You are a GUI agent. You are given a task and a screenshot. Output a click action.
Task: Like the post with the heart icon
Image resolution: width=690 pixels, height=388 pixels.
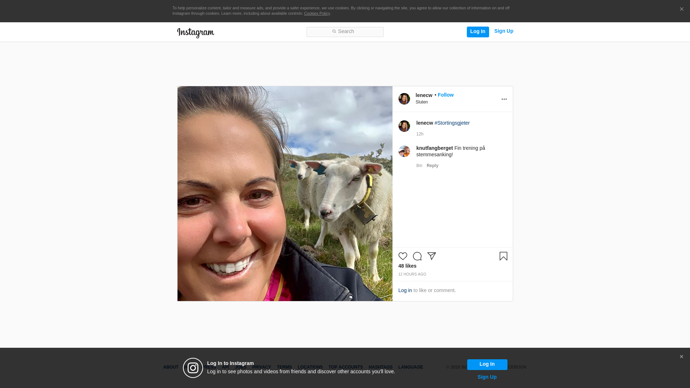(x=402, y=256)
